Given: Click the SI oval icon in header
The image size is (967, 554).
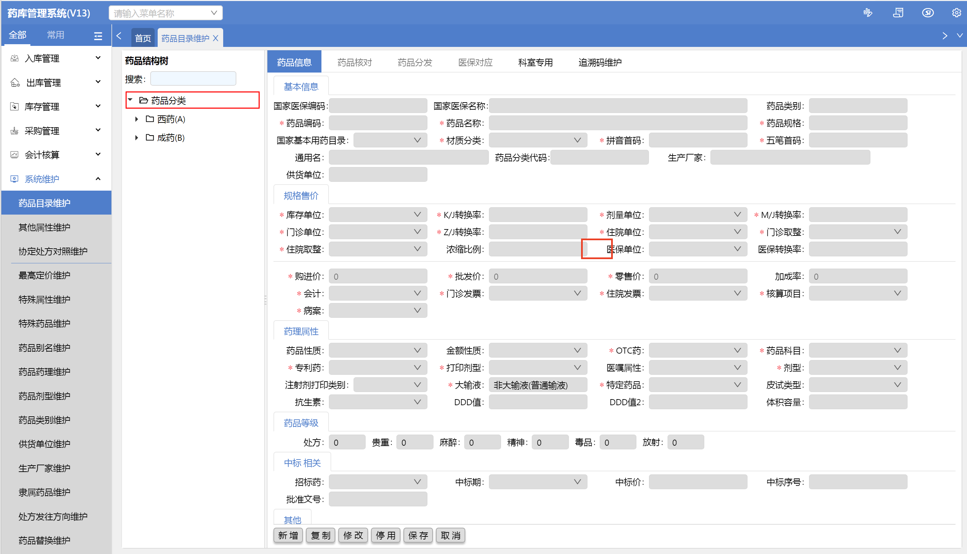Looking at the screenshot, I should (x=927, y=13).
